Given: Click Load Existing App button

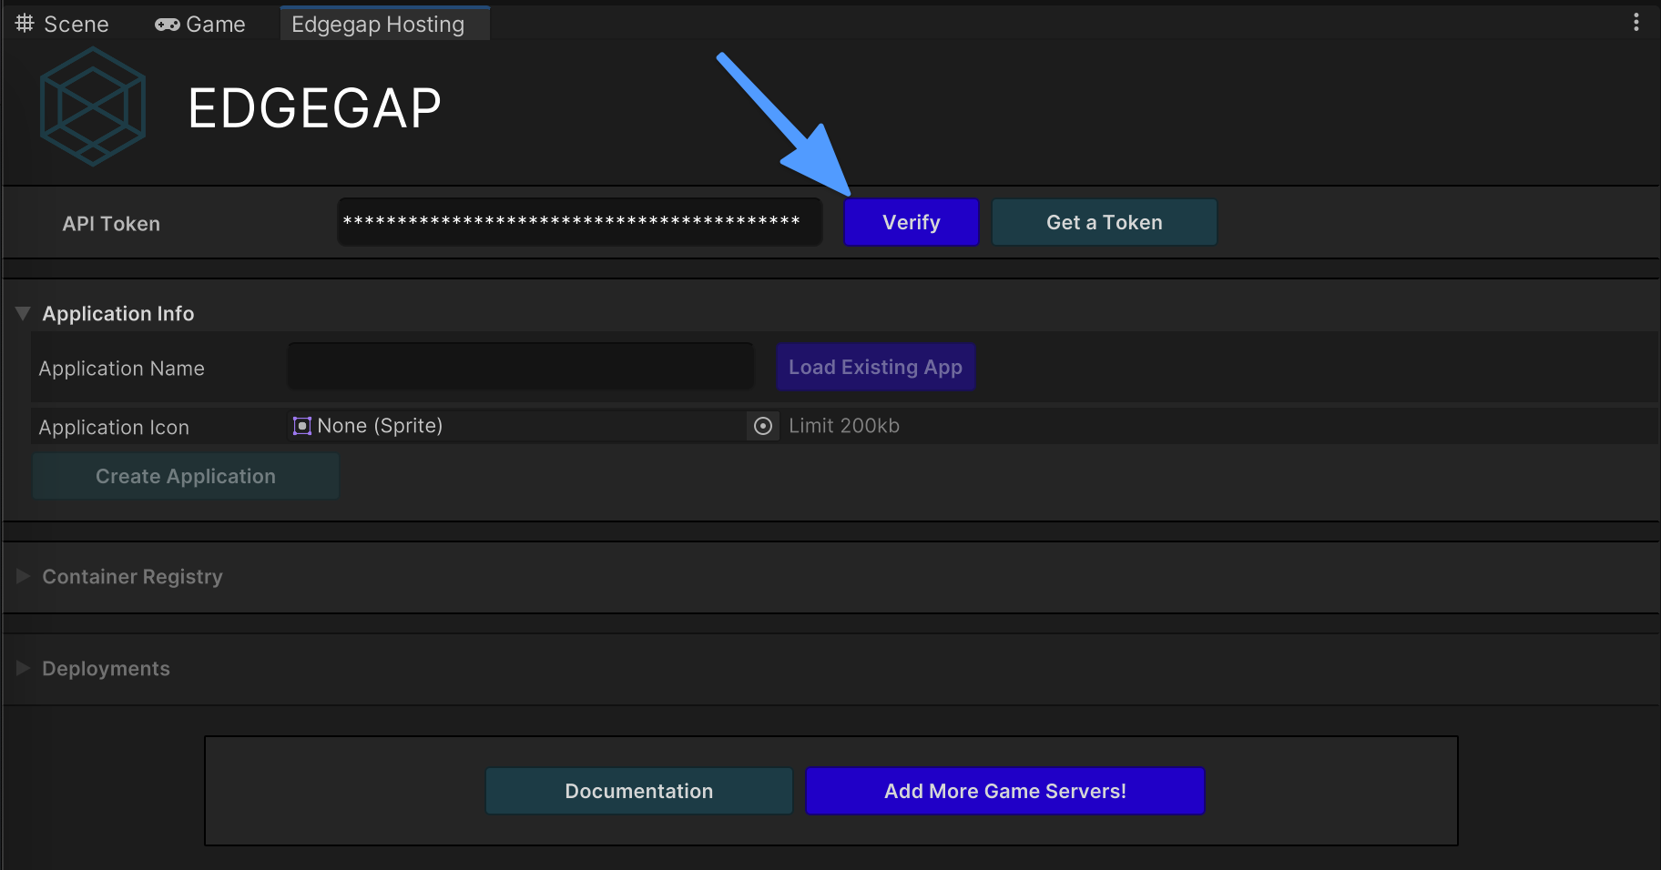Looking at the screenshot, I should [x=875, y=367].
